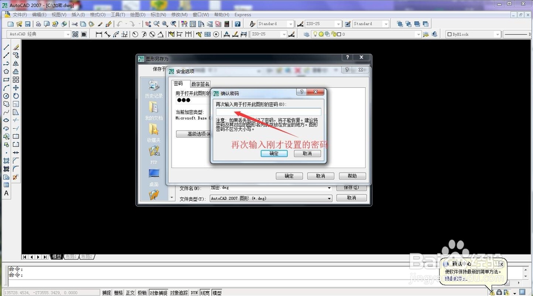This screenshot has width=533, height=296.
Task: Click 保存(S) in the 图形另存为 dialog
Action: click(x=351, y=187)
